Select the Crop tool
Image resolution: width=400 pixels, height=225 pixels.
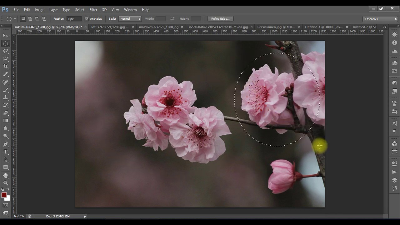(6, 66)
